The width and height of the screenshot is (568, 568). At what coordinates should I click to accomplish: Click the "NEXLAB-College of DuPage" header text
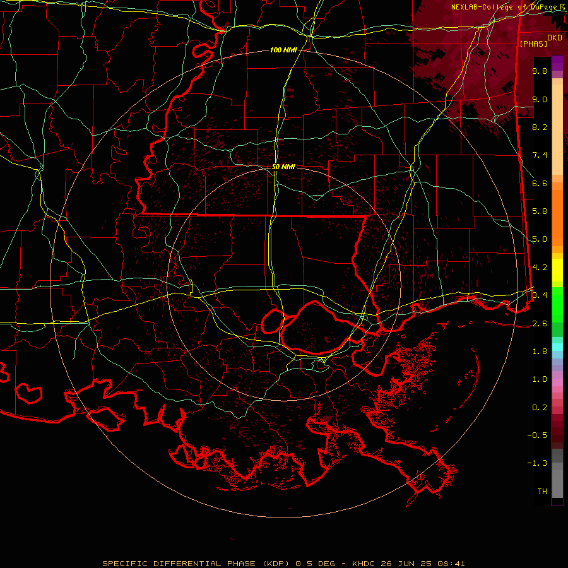504,7
